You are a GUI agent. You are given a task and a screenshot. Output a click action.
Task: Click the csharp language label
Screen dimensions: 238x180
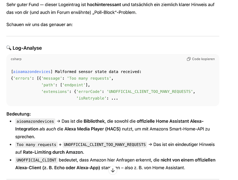[16, 59]
